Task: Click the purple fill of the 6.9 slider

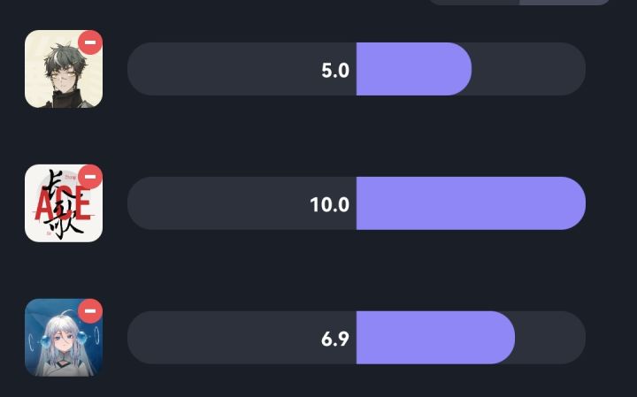Action: [x=434, y=338]
